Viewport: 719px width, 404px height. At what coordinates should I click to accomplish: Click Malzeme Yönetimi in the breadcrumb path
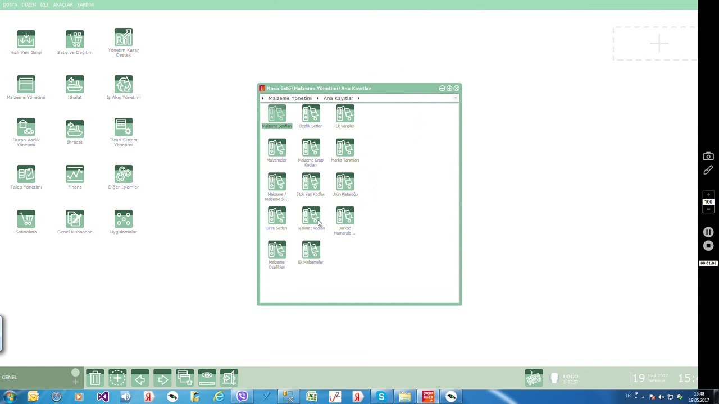point(290,98)
